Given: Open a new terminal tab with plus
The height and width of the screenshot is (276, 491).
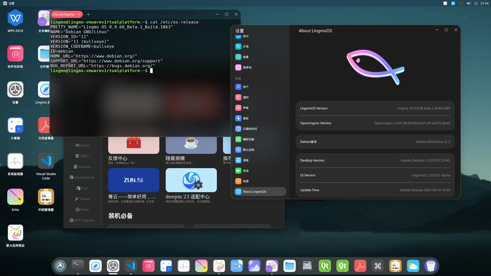Looking at the screenshot, I should point(88,15).
